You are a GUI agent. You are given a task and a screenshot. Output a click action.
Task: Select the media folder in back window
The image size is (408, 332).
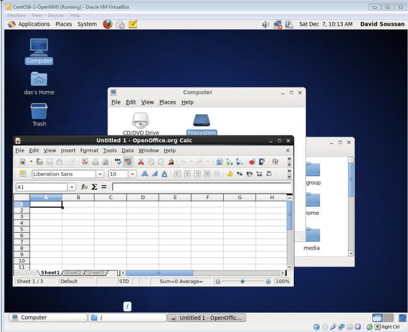[312, 239]
